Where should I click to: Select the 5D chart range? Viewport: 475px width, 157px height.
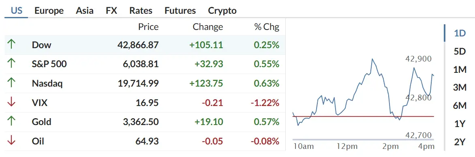(x=460, y=51)
